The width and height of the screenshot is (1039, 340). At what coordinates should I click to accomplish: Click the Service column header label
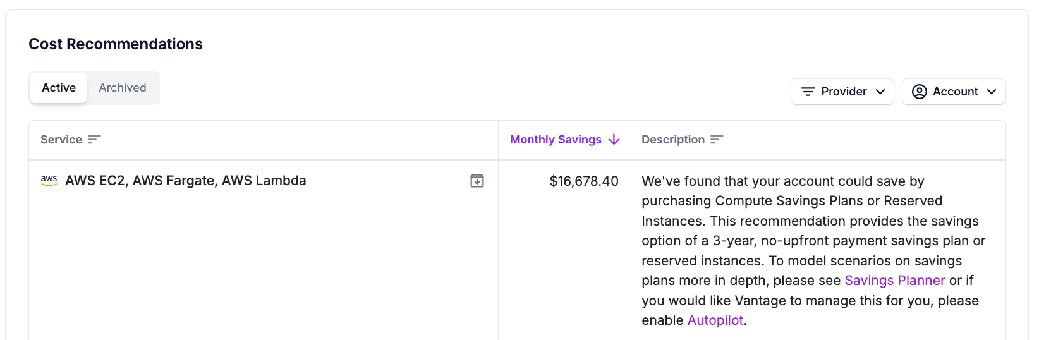(61, 140)
